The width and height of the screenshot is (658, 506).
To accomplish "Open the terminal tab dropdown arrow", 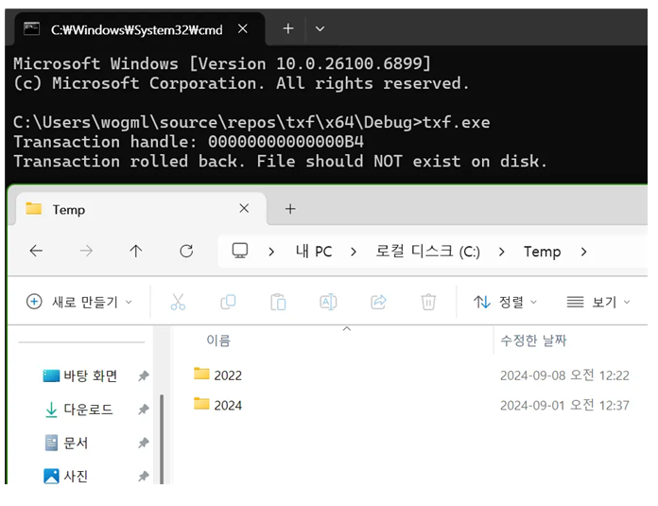I will 320,29.
